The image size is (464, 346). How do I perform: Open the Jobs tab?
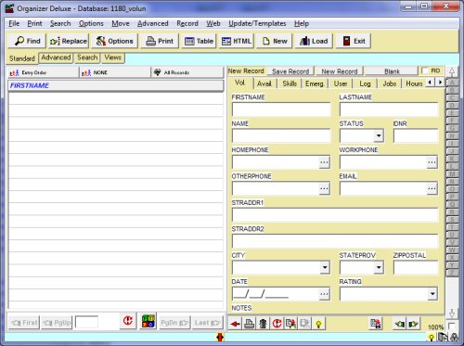[x=390, y=83]
